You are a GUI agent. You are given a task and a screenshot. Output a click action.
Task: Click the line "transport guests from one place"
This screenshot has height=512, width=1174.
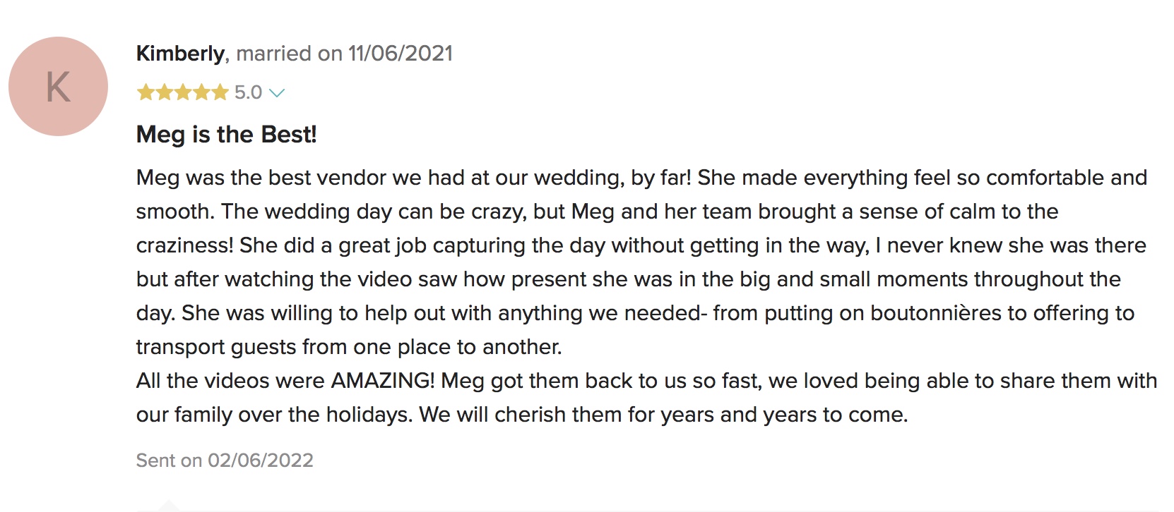click(349, 347)
